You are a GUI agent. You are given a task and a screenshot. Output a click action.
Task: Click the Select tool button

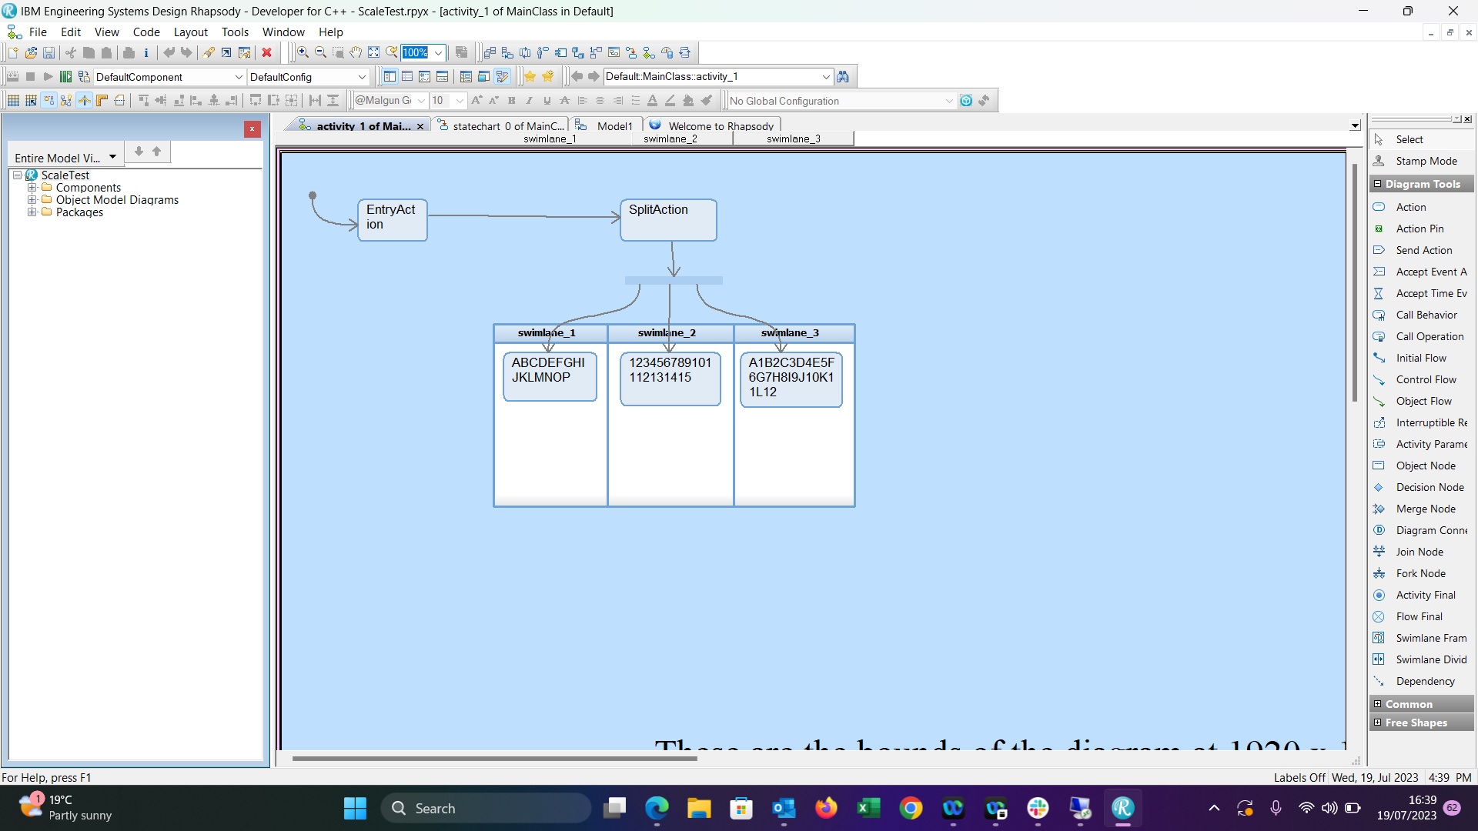pos(1409,139)
